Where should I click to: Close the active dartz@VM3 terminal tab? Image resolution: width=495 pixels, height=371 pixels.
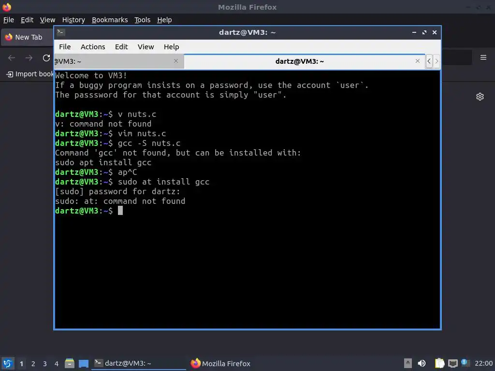(x=417, y=61)
